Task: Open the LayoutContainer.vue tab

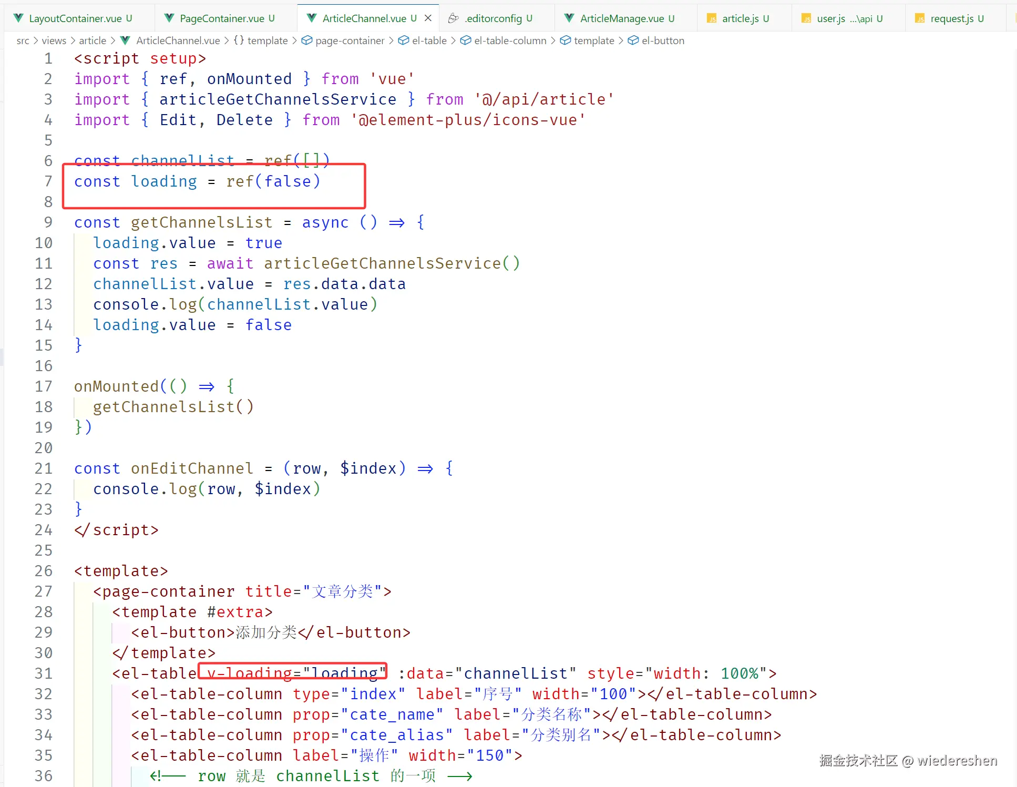Action: 75,18
